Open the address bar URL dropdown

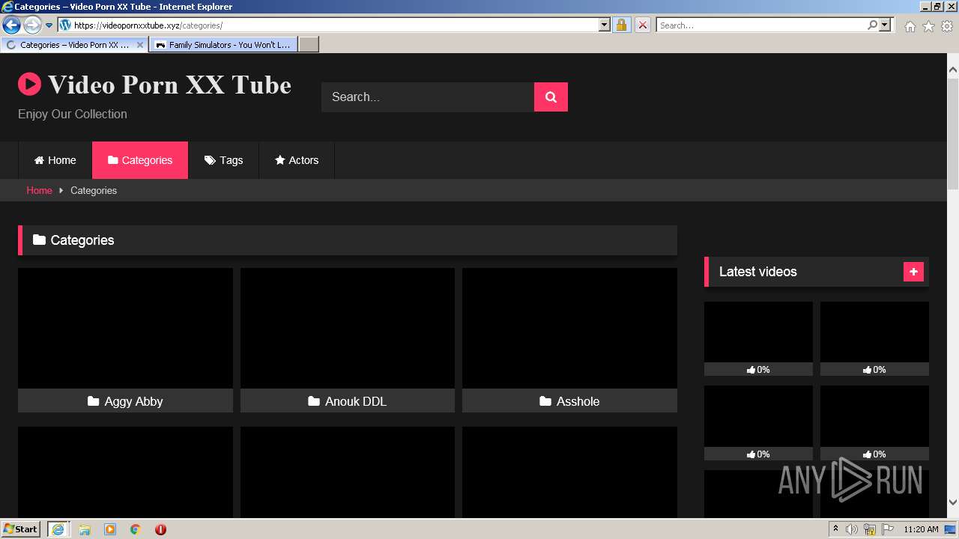[605, 25]
